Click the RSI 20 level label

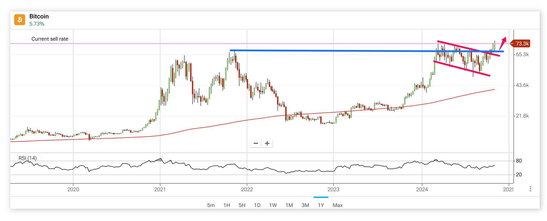[x=519, y=175]
